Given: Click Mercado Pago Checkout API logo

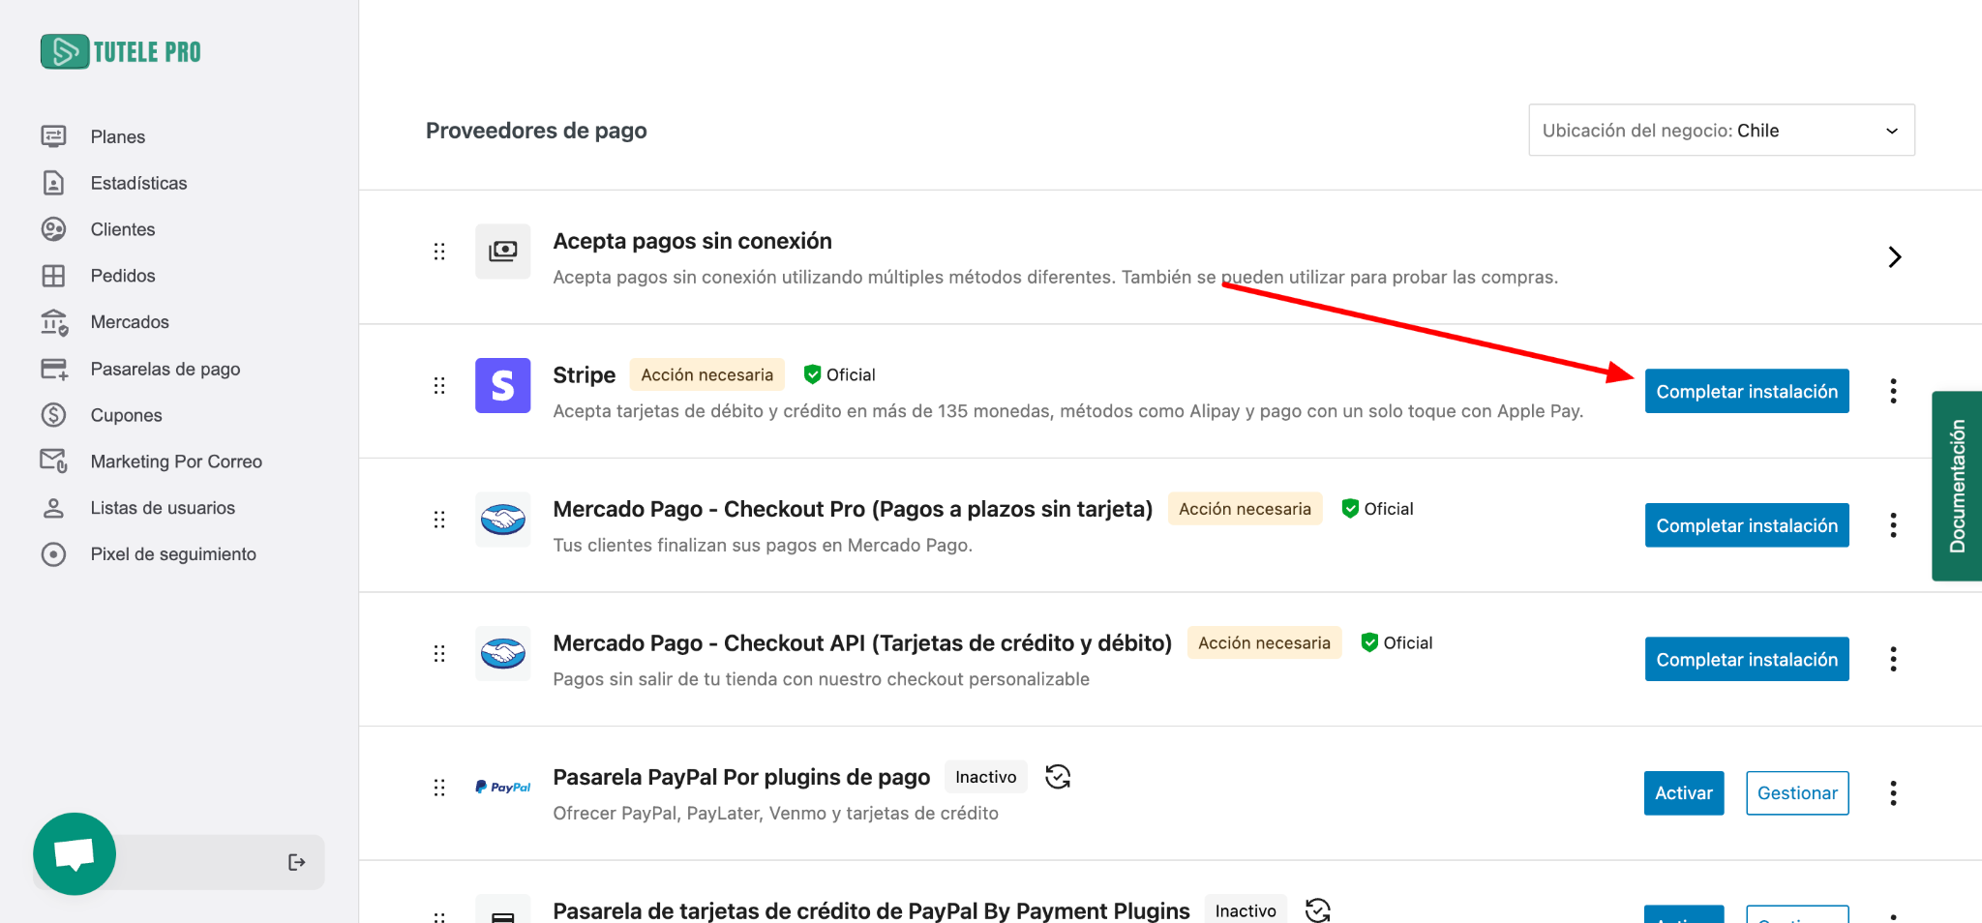Looking at the screenshot, I should point(503,654).
